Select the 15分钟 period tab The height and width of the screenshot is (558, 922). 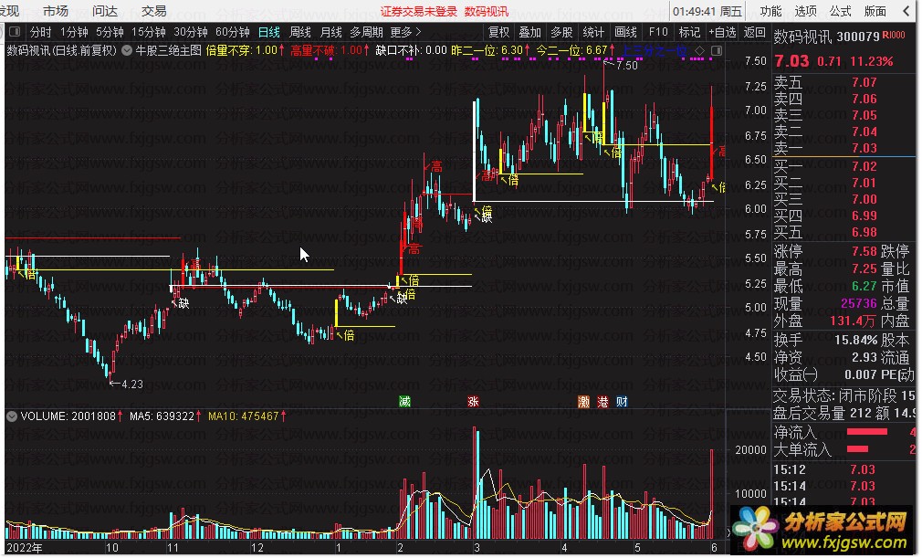pyautogui.click(x=148, y=32)
